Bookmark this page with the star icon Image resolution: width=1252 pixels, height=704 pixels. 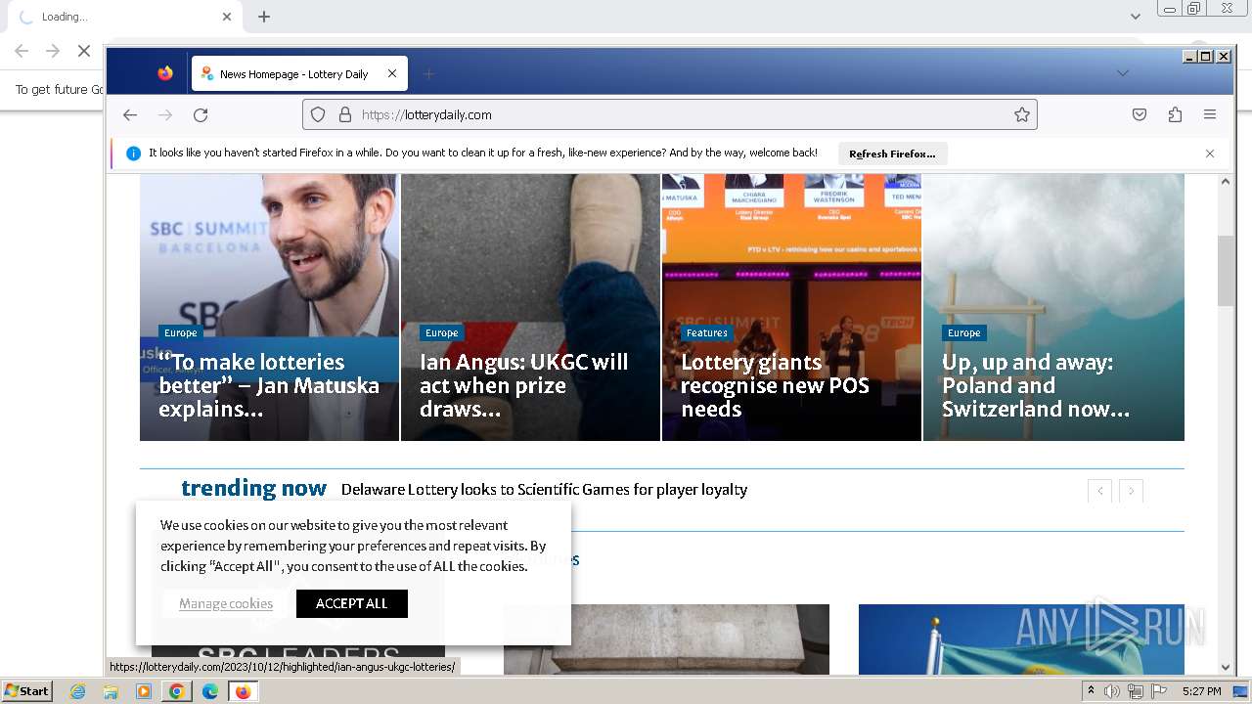click(x=1022, y=114)
